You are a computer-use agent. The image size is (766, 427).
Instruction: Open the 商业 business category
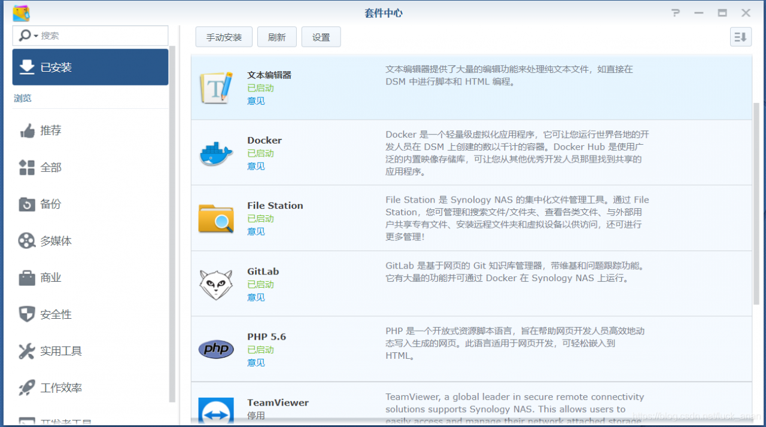pyautogui.click(x=90, y=277)
